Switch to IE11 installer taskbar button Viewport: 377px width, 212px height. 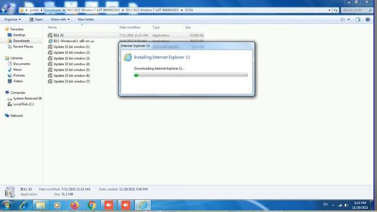point(143,205)
